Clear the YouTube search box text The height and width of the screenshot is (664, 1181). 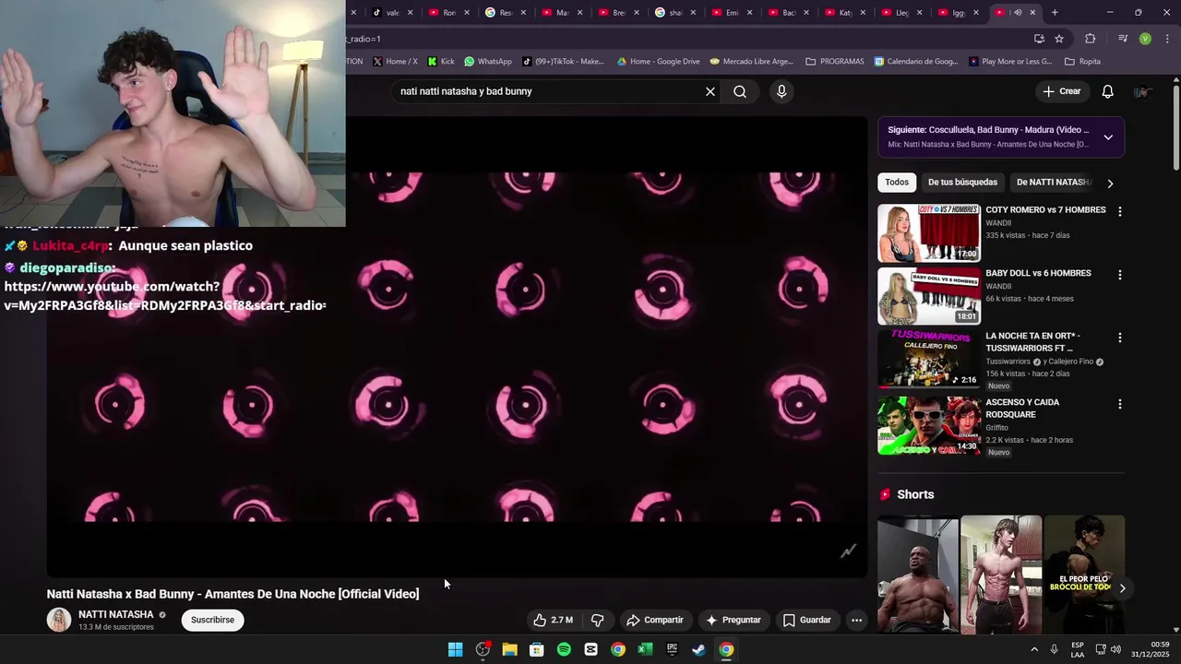[710, 91]
